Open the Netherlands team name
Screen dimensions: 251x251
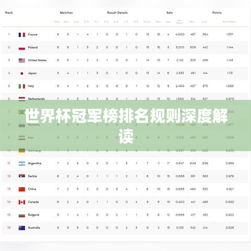coord(37,99)
